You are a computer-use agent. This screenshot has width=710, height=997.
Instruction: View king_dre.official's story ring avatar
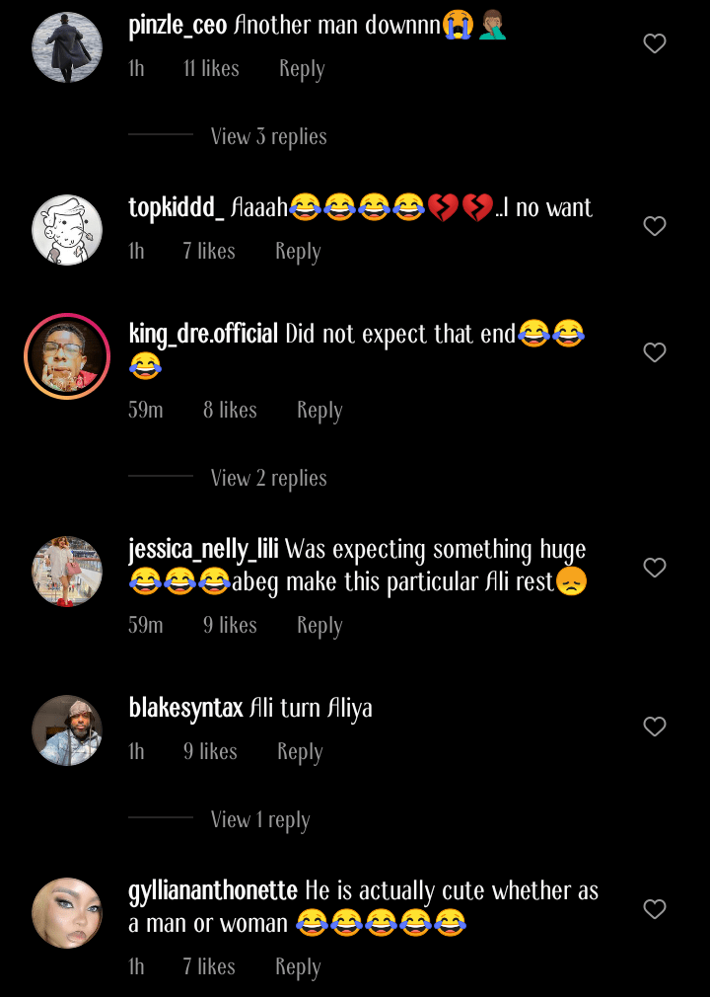[x=67, y=356]
